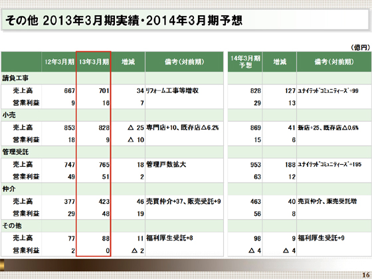Click the 増減 header beside 13年3月期
372x279 pixels.
(x=128, y=62)
